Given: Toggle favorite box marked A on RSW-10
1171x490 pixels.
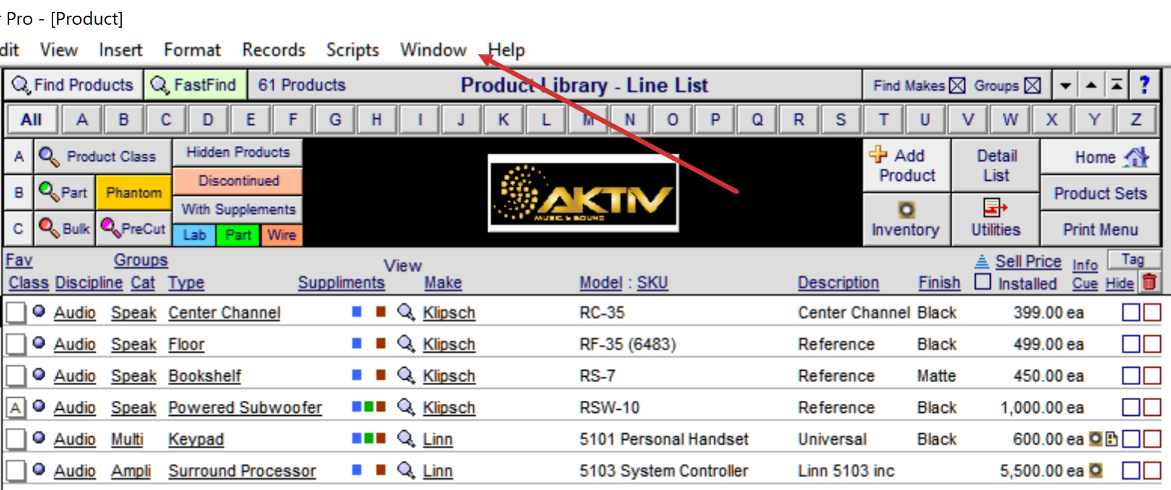Looking at the screenshot, I should (x=16, y=407).
